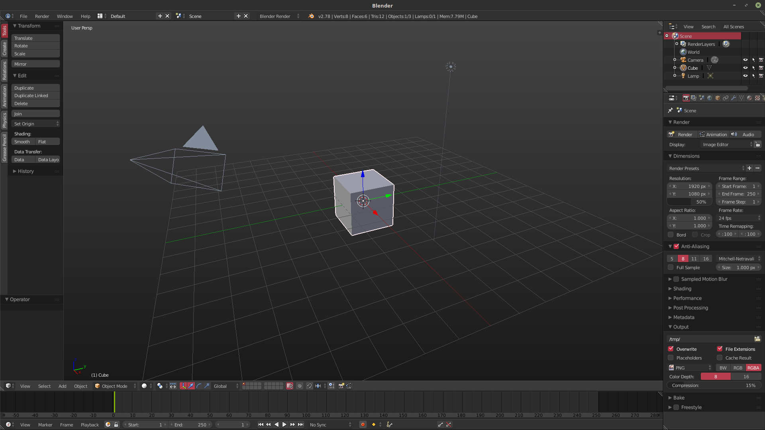Screen dimensions: 765x430
Task: Toggle Lamp selectability cursor icon
Action: [x=753, y=76]
